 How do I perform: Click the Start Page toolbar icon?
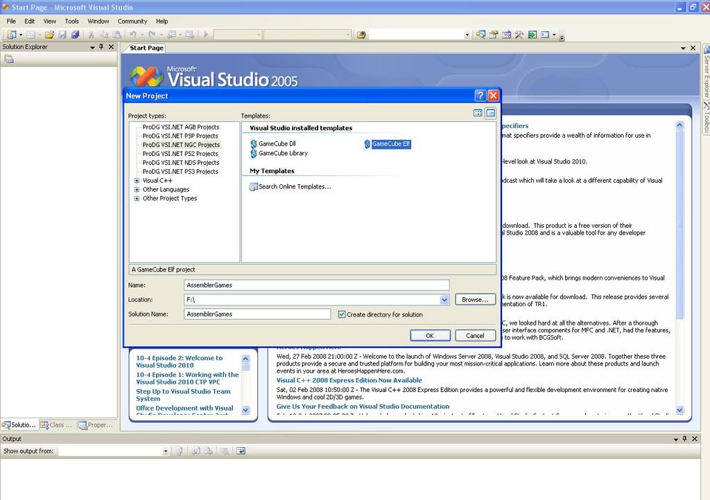[532, 35]
